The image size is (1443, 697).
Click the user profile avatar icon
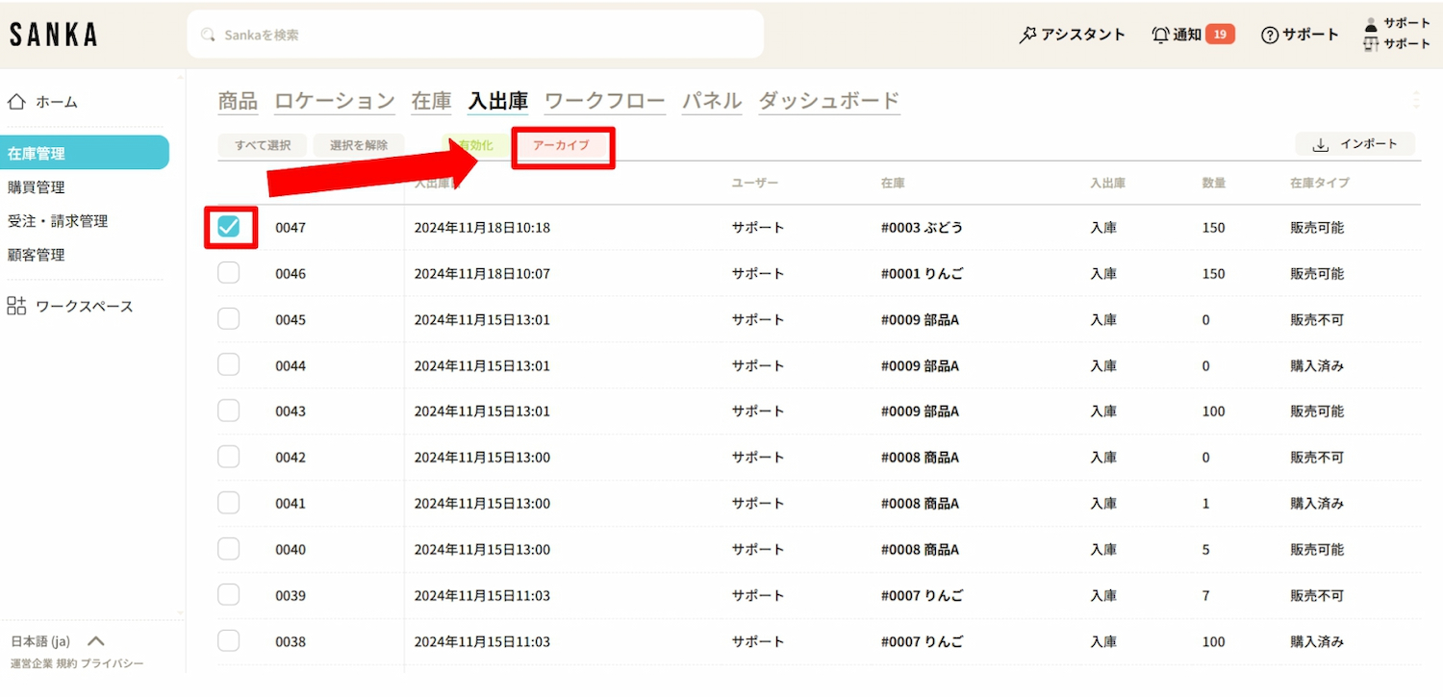1371,26
